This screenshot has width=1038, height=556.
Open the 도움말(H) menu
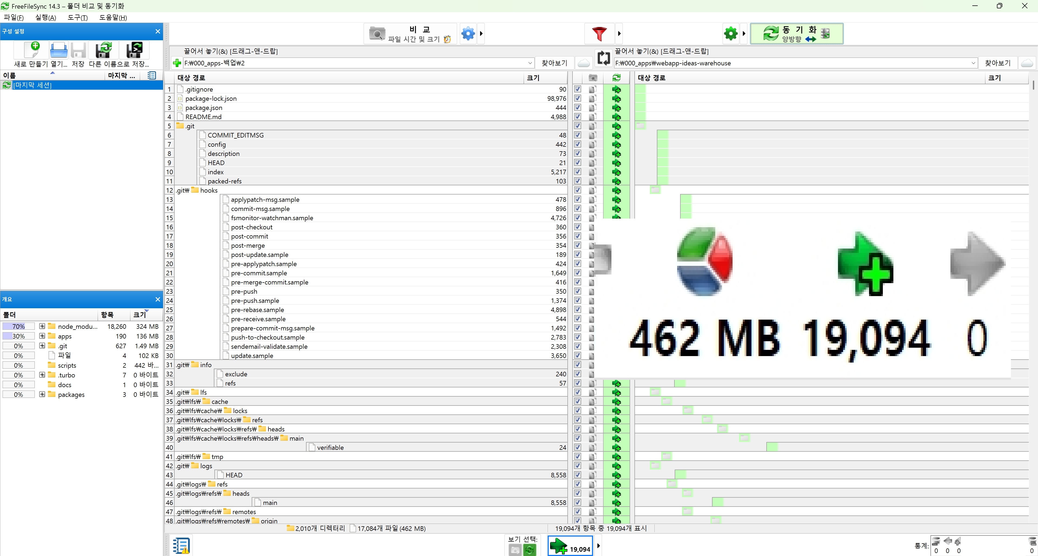point(113,17)
